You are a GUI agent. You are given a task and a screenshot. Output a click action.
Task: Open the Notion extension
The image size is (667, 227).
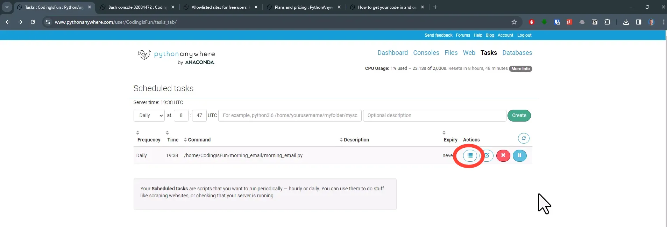click(595, 22)
